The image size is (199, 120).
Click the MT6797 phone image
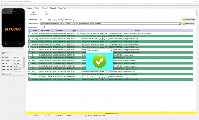(x=13, y=28)
